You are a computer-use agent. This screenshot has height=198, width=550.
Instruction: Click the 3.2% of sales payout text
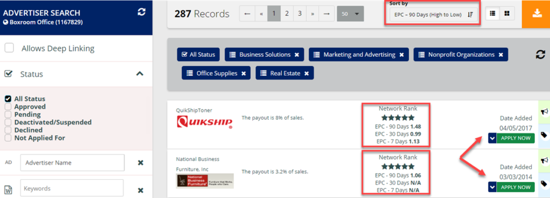(274, 172)
